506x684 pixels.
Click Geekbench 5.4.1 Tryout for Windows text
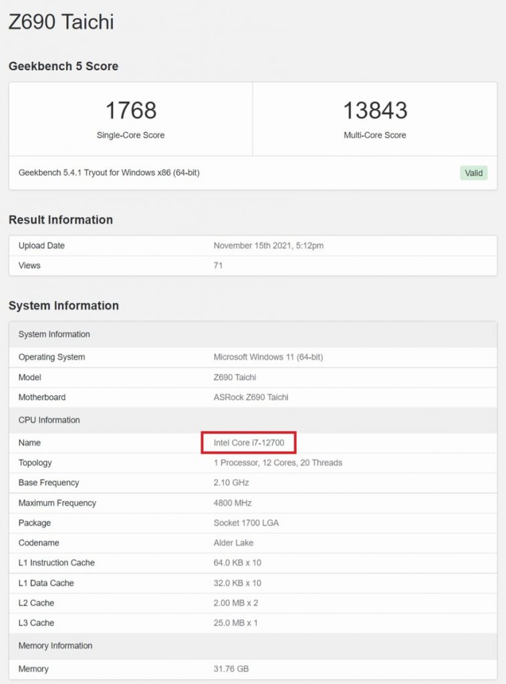point(109,173)
